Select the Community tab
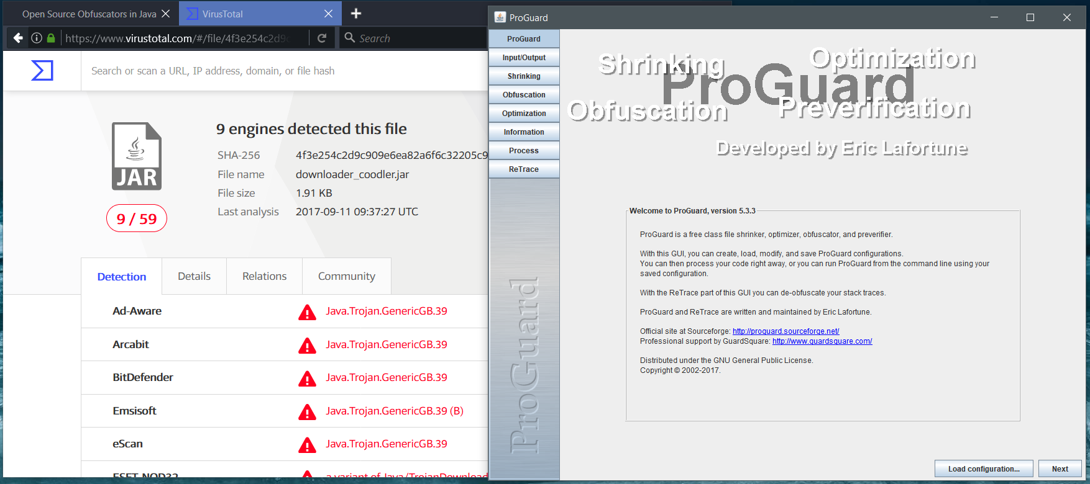The image size is (1090, 484). 346,276
